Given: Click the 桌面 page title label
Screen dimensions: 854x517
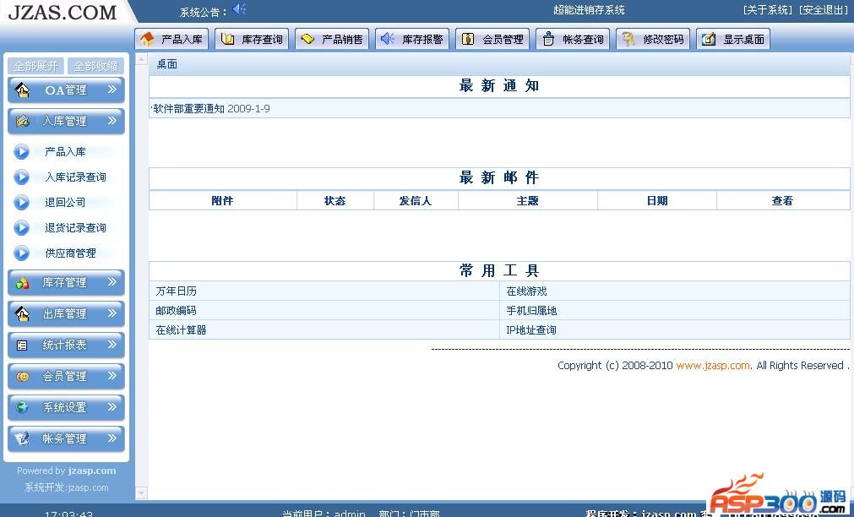Looking at the screenshot, I should pos(167,63).
